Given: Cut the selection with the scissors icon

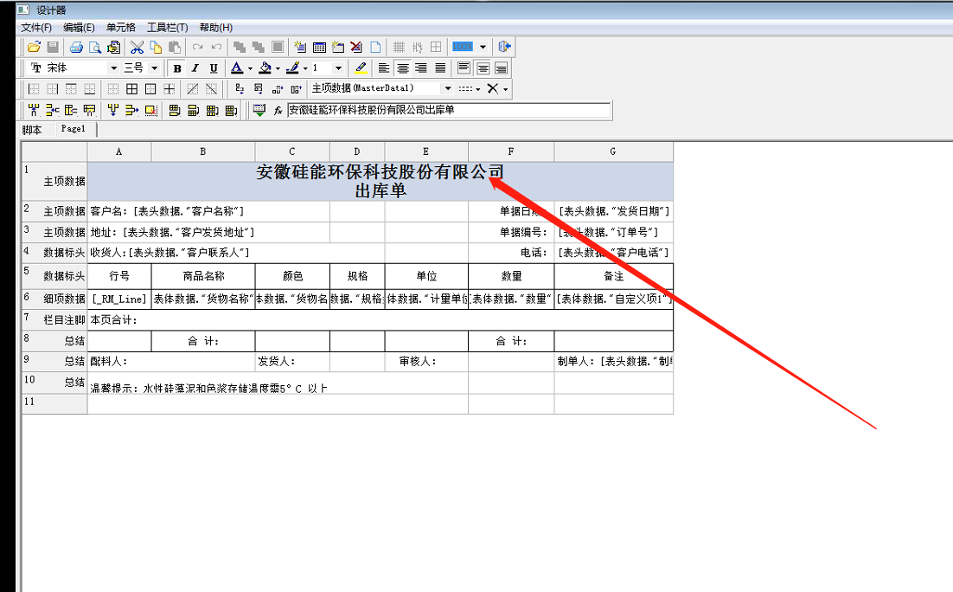Looking at the screenshot, I should [138, 47].
